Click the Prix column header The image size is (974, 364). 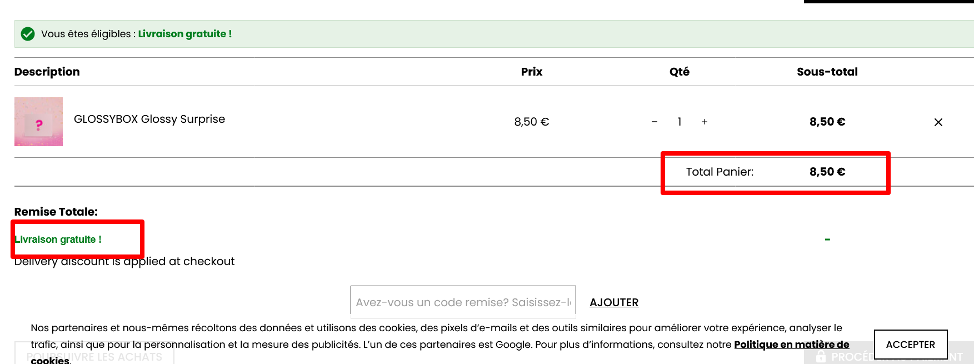531,72
